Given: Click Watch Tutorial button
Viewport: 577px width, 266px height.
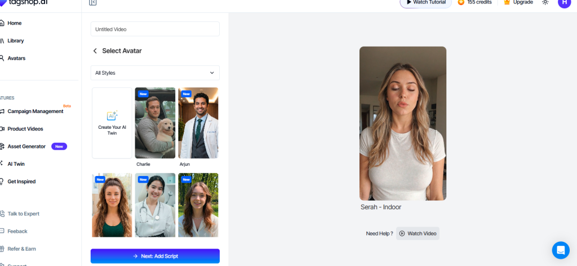Looking at the screenshot, I should coord(426,3).
